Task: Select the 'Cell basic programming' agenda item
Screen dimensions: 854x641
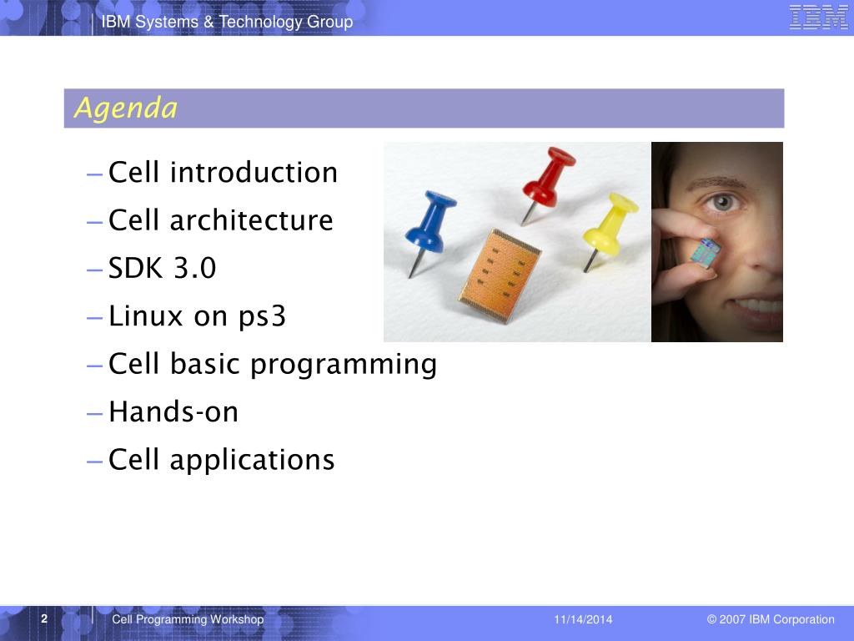Action: 273,365
